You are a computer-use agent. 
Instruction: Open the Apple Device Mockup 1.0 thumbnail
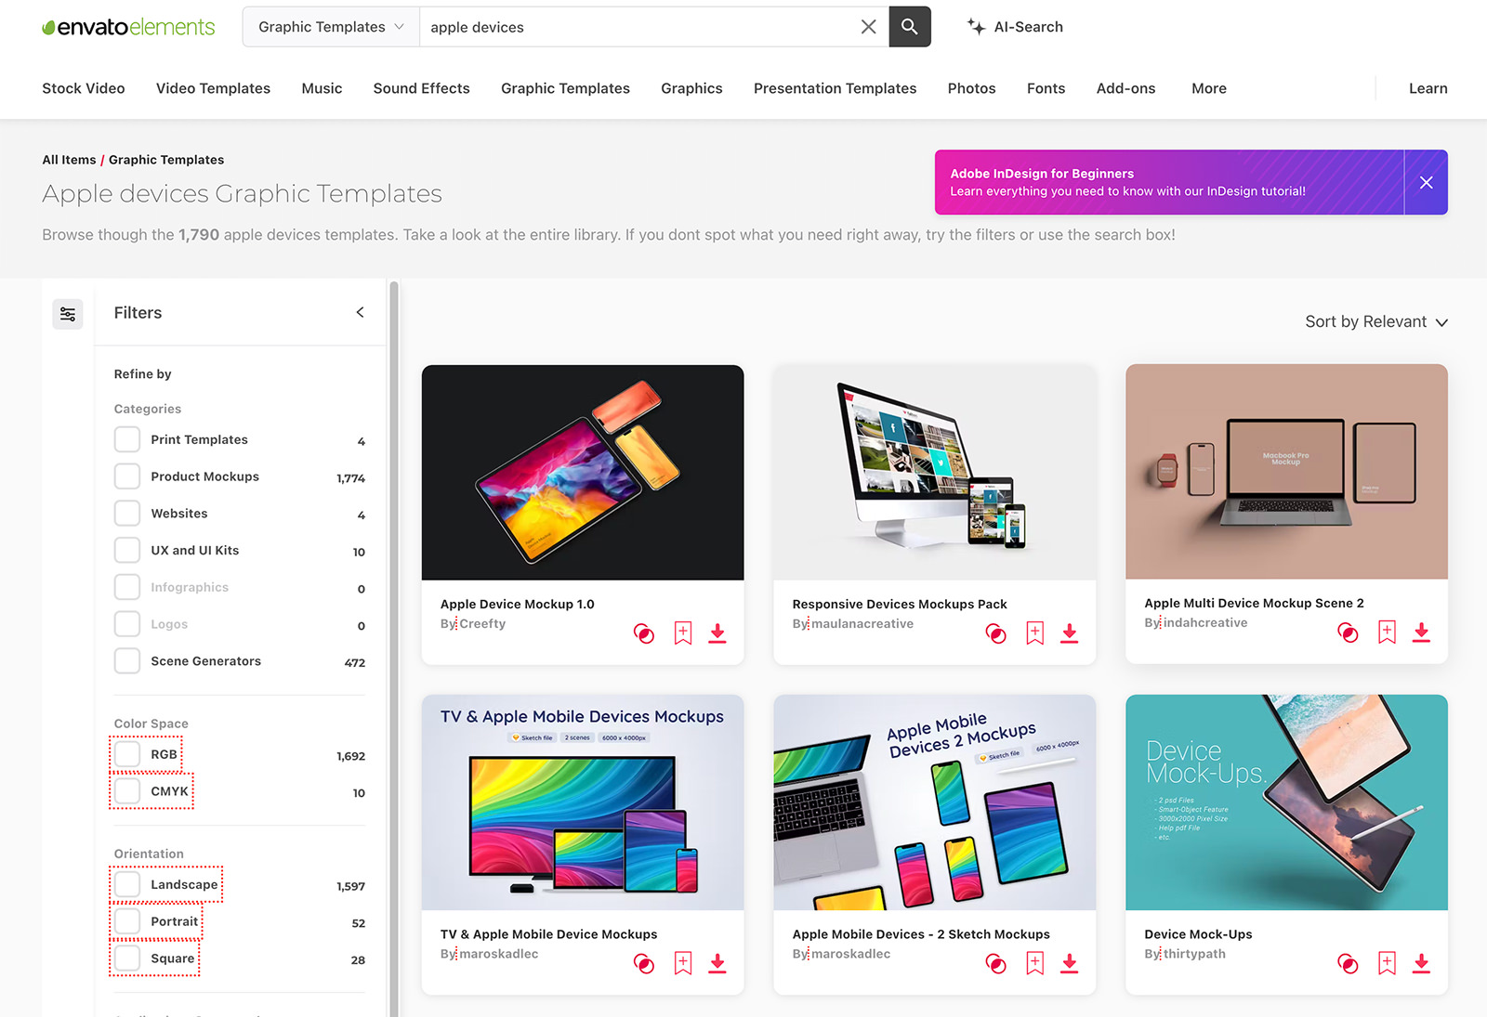583,473
